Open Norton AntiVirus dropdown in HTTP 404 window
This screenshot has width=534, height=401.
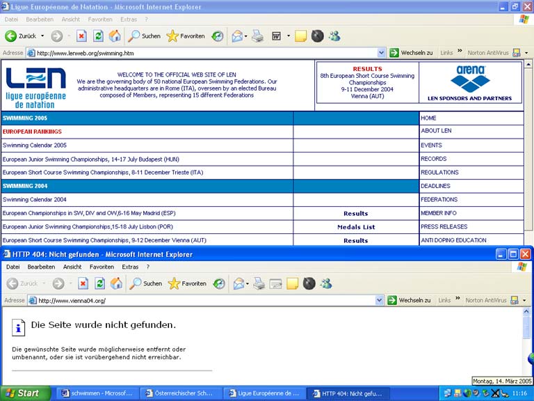point(524,301)
